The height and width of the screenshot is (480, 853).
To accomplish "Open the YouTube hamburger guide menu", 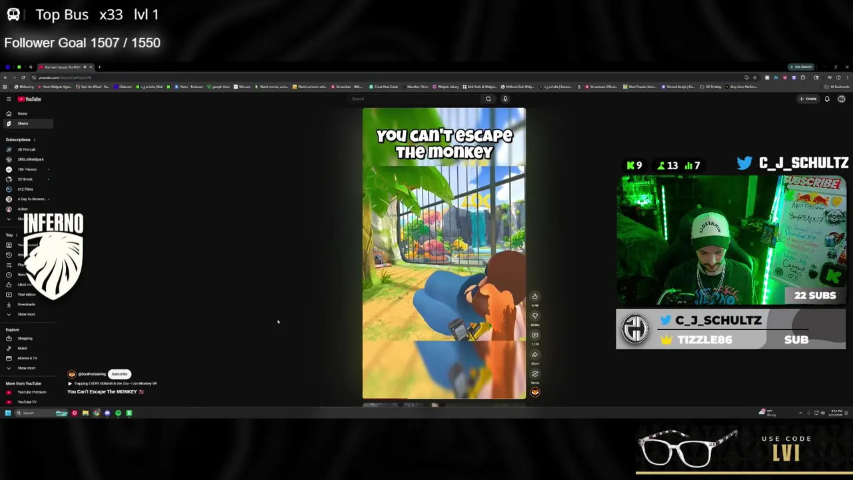I will [x=9, y=99].
